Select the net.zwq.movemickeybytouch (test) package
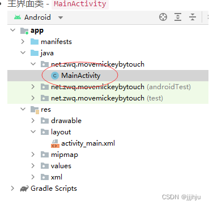The height and width of the screenshot is (206, 209). coord(107,98)
